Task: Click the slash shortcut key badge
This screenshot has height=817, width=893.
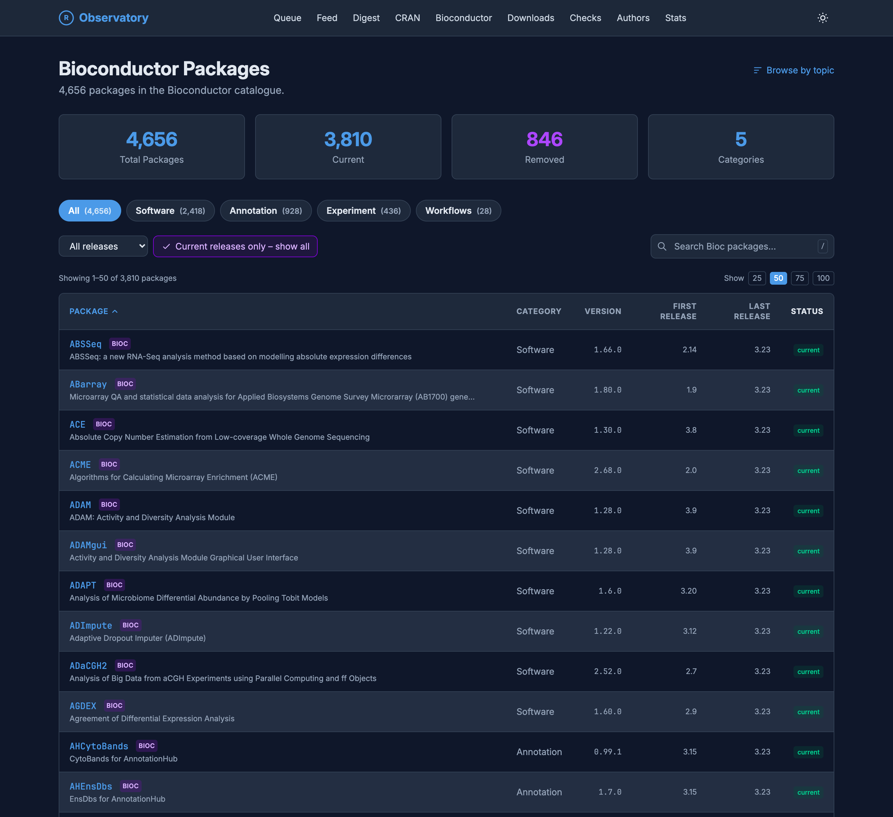Action: coord(823,246)
